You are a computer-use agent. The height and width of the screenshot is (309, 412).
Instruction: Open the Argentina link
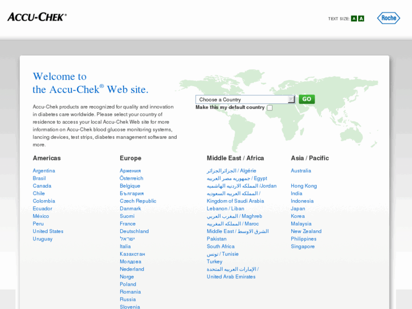pyautogui.click(x=44, y=171)
